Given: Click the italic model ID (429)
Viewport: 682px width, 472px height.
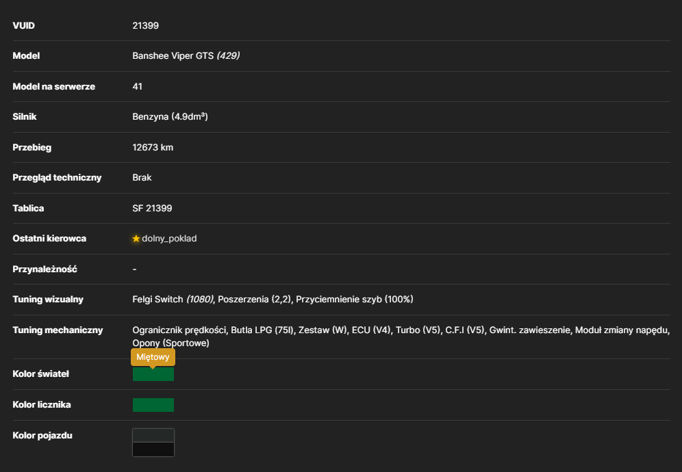Looking at the screenshot, I should click(x=228, y=55).
